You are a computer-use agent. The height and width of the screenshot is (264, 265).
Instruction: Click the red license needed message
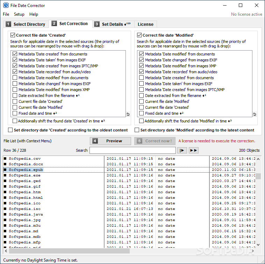point(217,141)
